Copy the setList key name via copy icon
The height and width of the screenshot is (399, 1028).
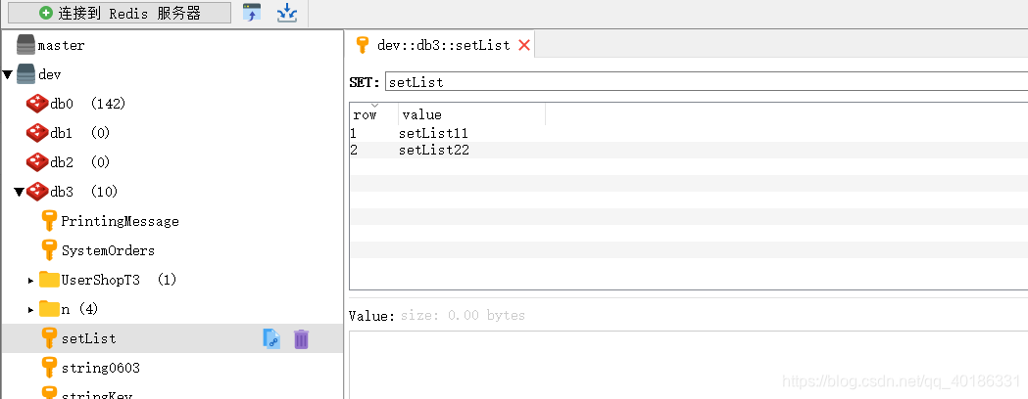click(x=271, y=338)
